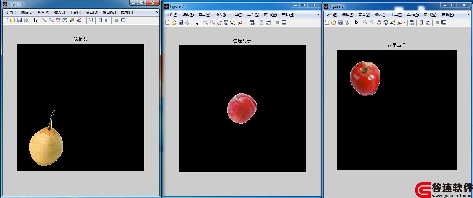Click dock arrow at Figure 6 menu bar end
Image resolution: width=473 pixels, height=198 pixels.
coord(157,12)
